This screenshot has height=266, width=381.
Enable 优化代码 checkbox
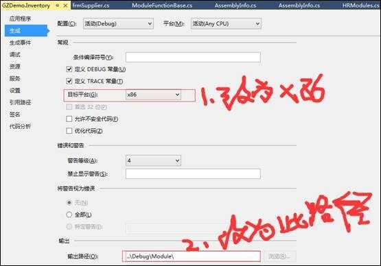[x=69, y=131]
